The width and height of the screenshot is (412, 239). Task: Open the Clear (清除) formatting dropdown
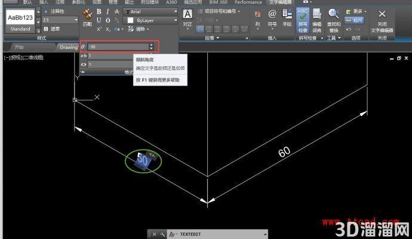pos(139,29)
